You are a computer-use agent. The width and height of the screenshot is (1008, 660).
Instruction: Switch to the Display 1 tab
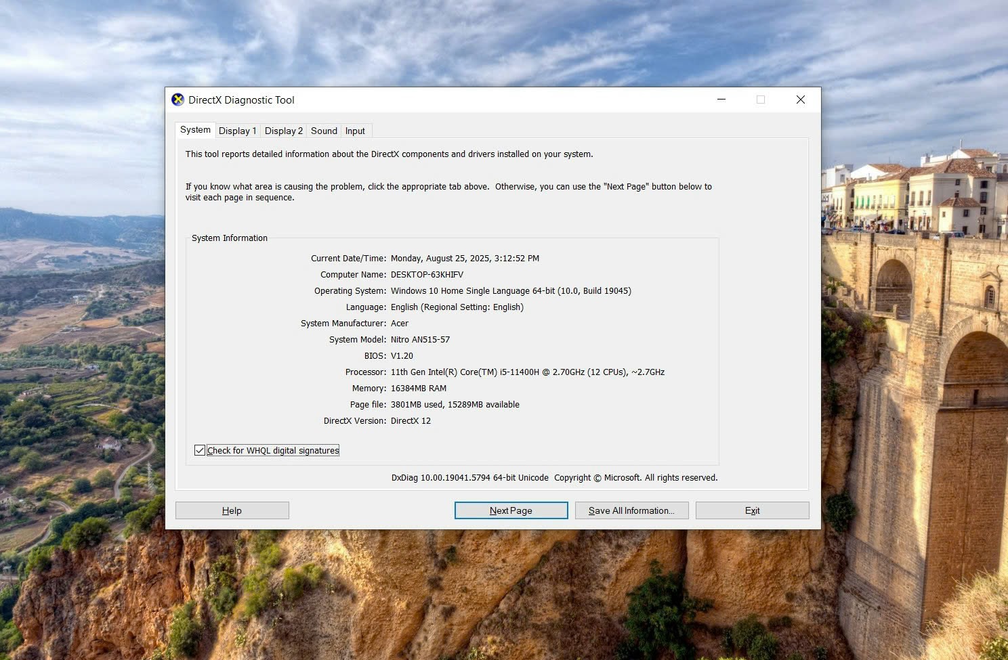point(237,131)
